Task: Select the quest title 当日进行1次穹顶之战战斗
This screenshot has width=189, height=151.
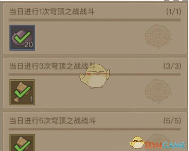Action: (x=52, y=12)
